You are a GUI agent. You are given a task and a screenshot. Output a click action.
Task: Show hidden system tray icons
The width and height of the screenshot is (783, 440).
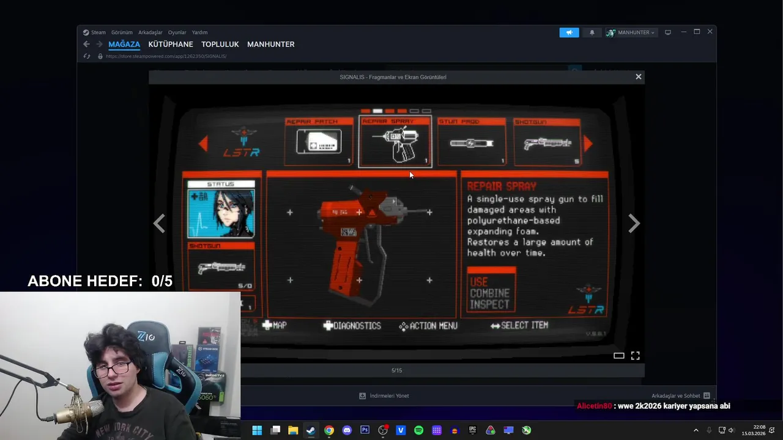(696, 430)
